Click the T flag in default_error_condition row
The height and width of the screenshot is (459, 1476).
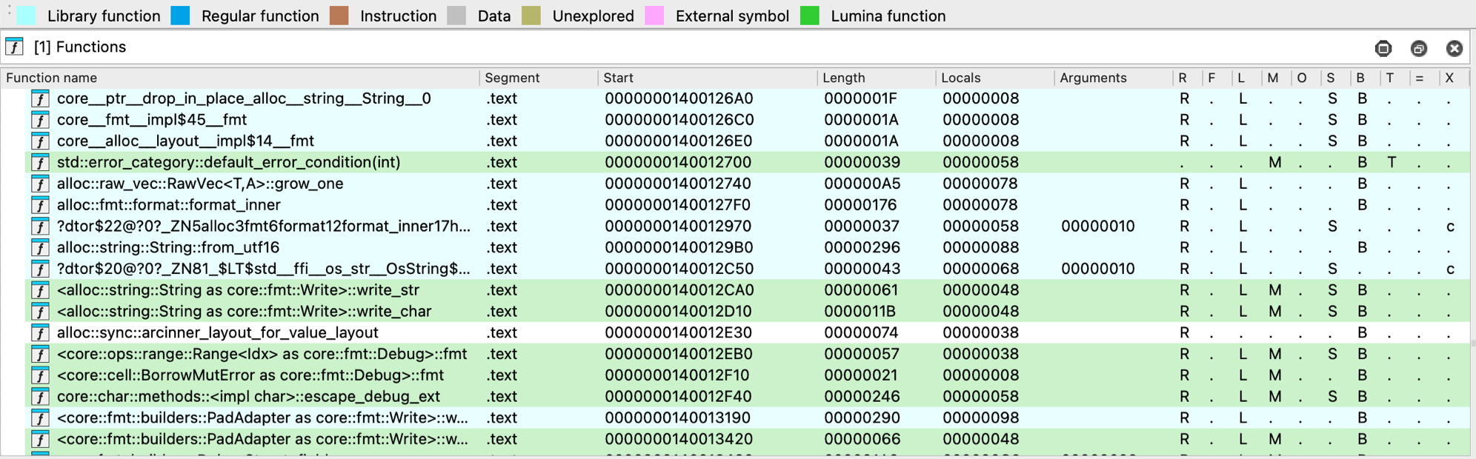click(x=1391, y=162)
